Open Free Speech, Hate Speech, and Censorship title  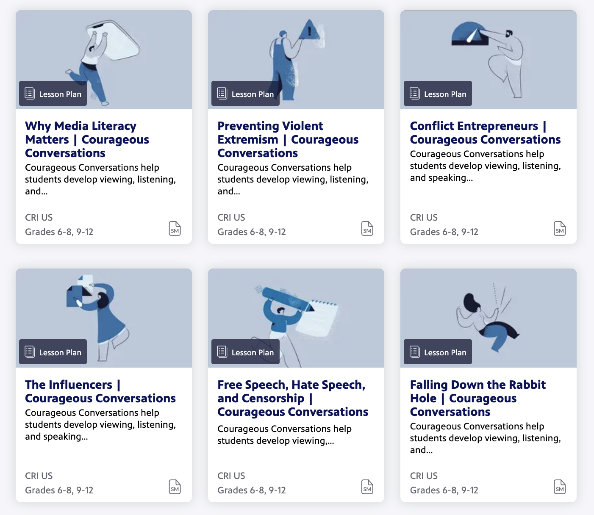(x=292, y=398)
